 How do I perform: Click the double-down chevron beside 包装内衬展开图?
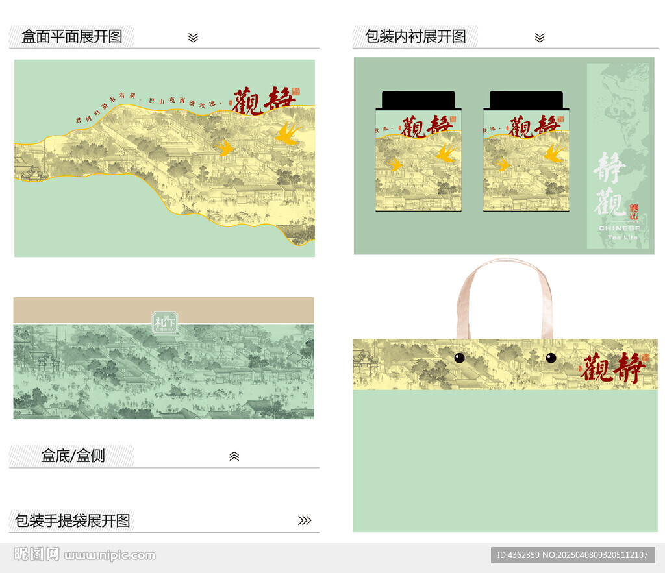click(540, 38)
